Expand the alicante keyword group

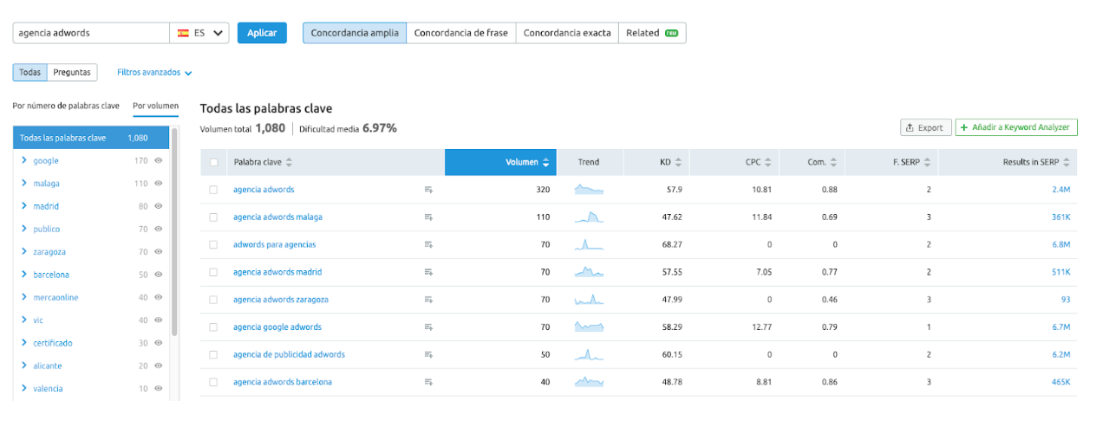pos(24,366)
